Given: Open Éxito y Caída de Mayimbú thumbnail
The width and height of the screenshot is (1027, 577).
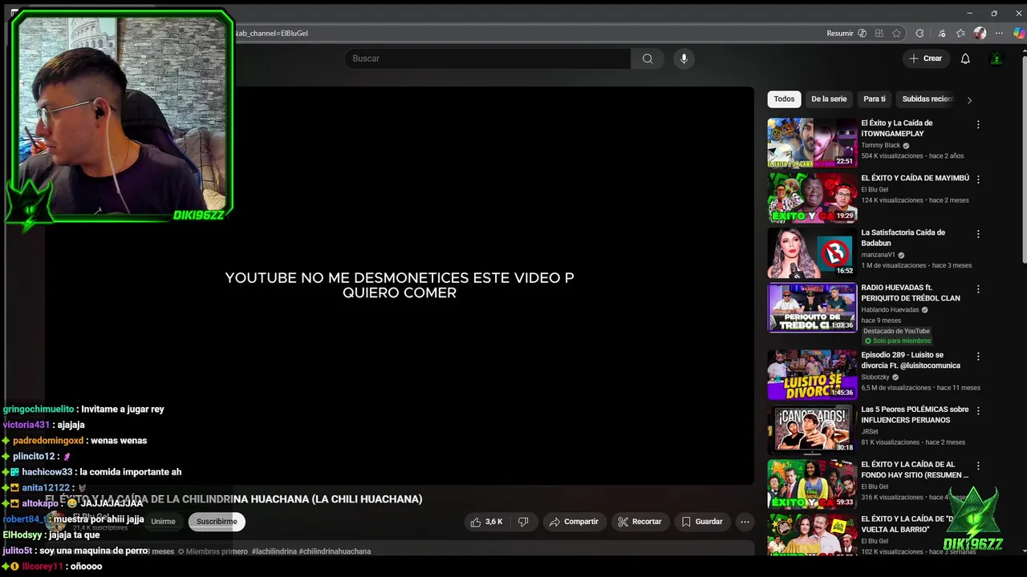Looking at the screenshot, I should point(812,197).
